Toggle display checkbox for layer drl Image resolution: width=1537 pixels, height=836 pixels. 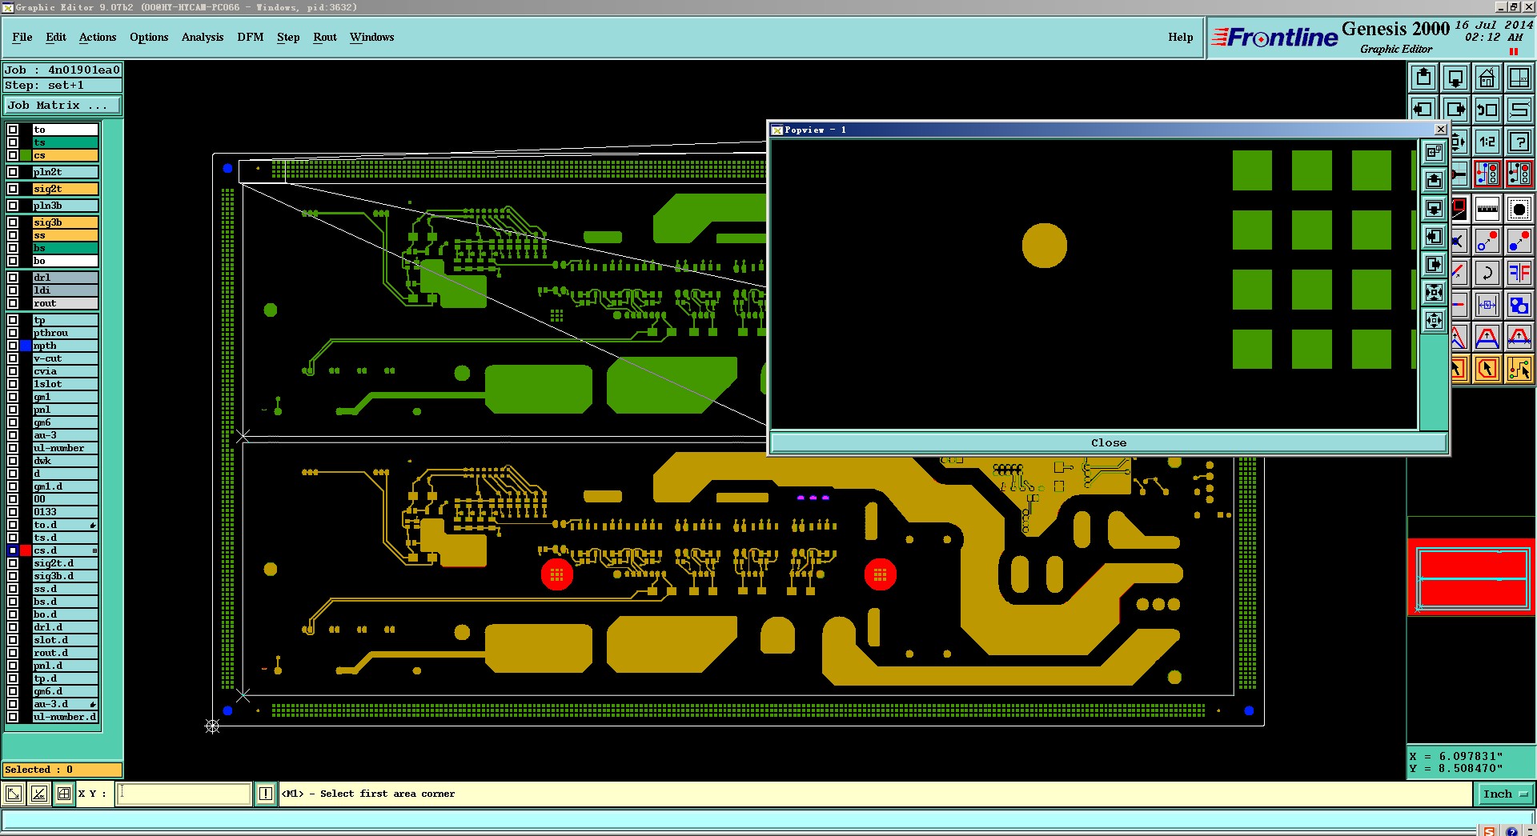[13, 278]
